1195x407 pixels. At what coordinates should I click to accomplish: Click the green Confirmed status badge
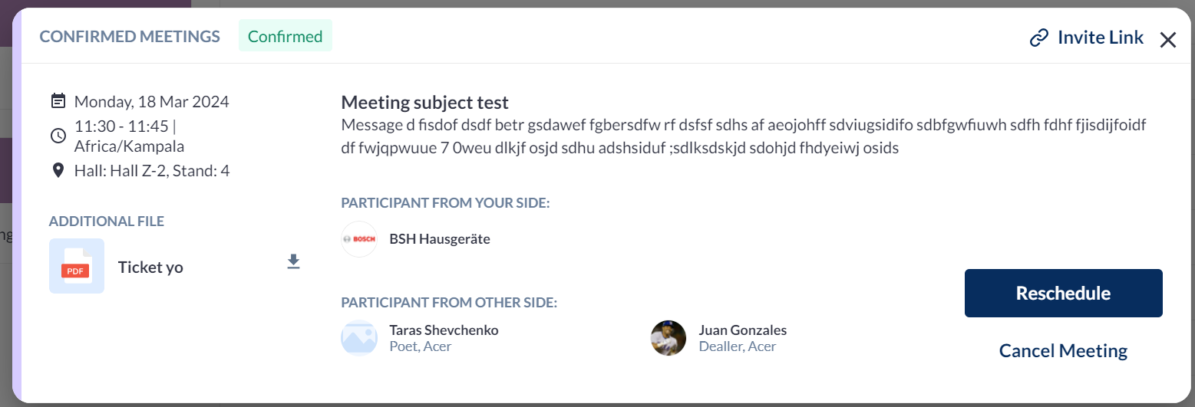pyautogui.click(x=286, y=36)
